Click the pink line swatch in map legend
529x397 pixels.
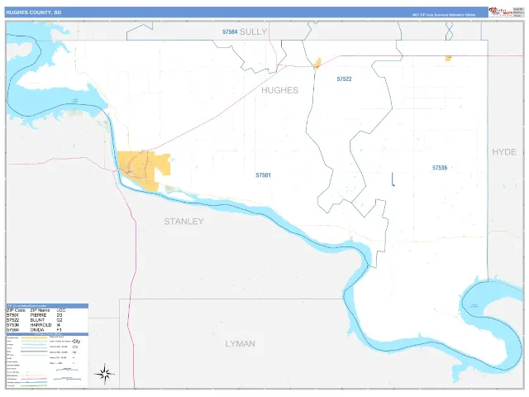coord(34,379)
